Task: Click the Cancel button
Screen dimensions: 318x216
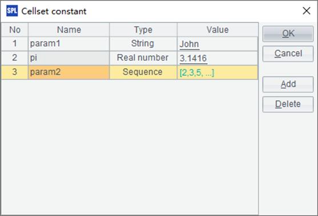Action: 288,54
